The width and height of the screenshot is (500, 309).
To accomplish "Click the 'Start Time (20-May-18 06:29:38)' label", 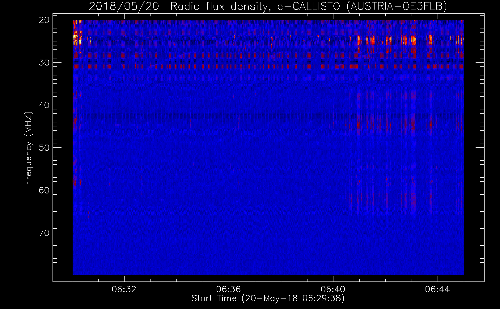I will pyautogui.click(x=268, y=298).
